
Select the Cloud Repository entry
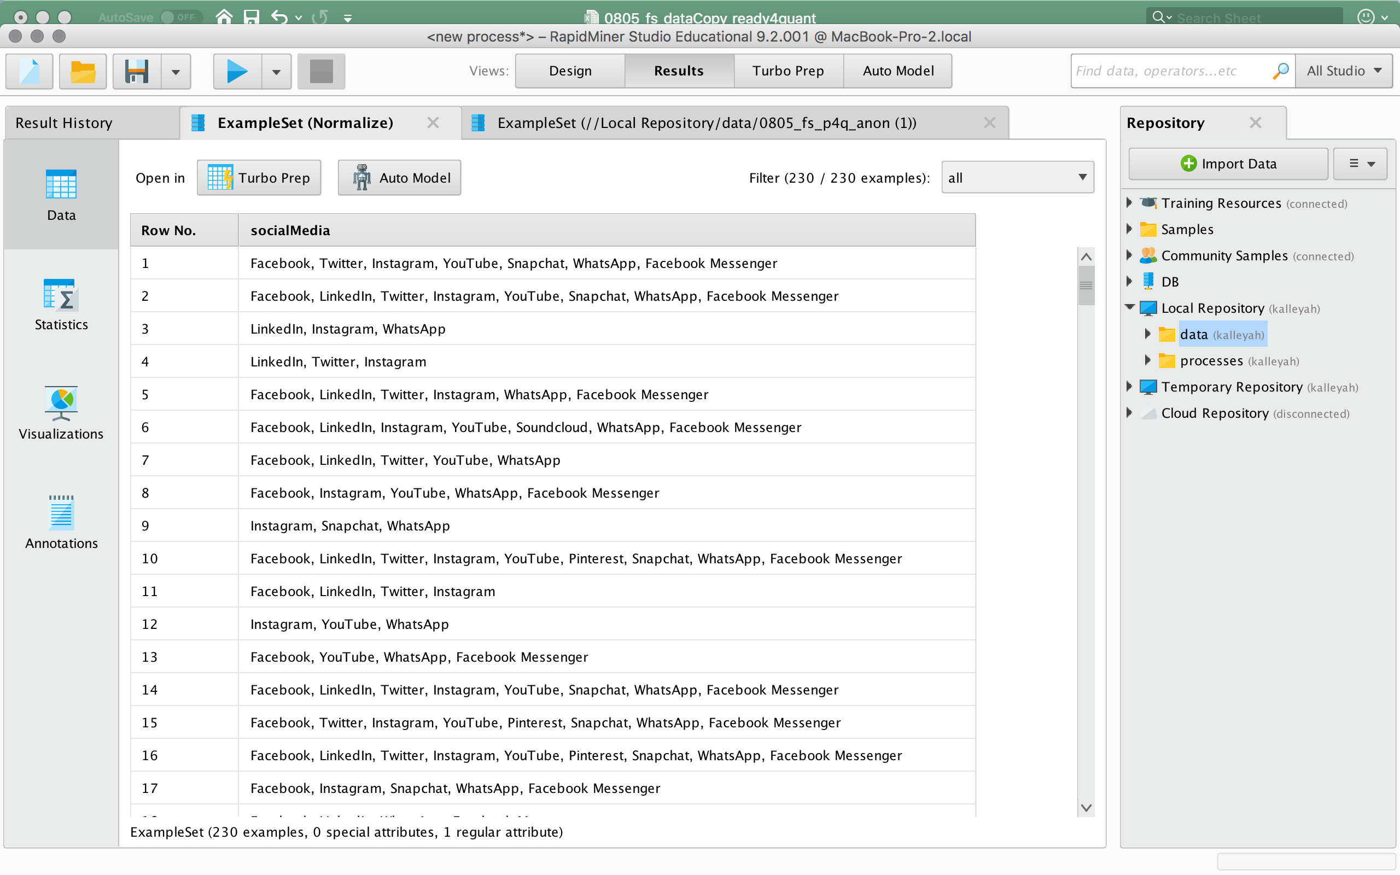point(1244,413)
